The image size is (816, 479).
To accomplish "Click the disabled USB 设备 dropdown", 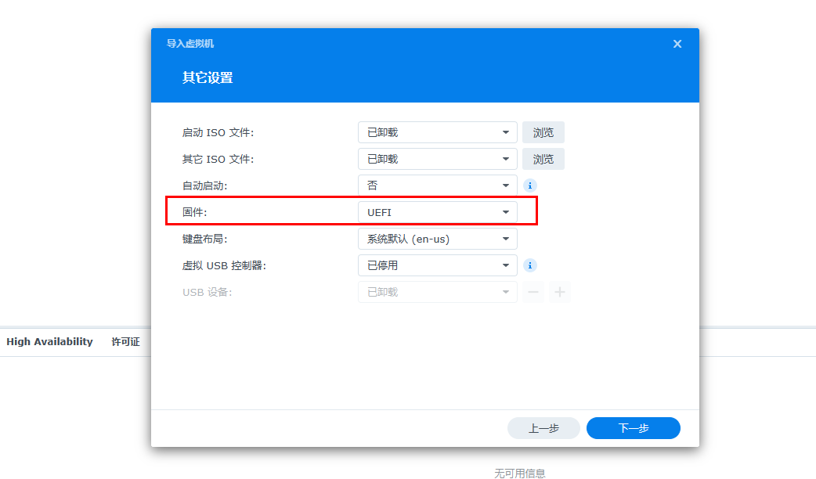I will pos(437,292).
